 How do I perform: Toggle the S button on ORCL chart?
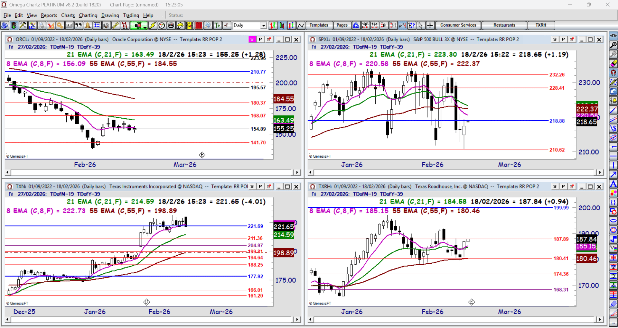point(252,39)
